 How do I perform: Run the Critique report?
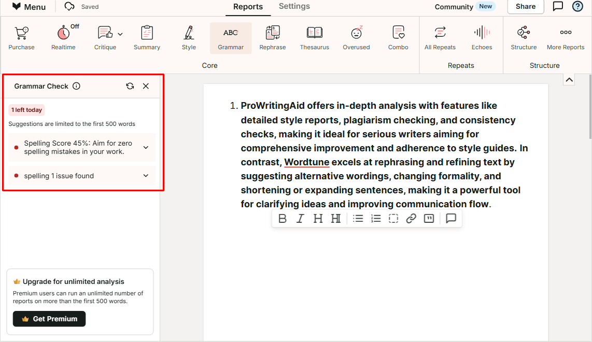(x=105, y=38)
